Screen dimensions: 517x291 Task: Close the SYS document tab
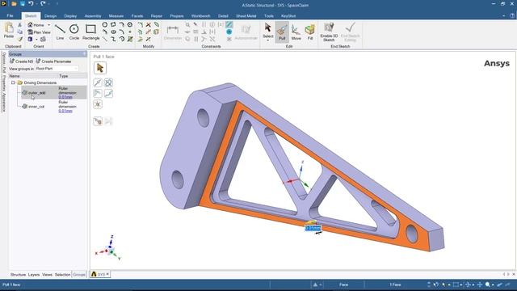107,274
